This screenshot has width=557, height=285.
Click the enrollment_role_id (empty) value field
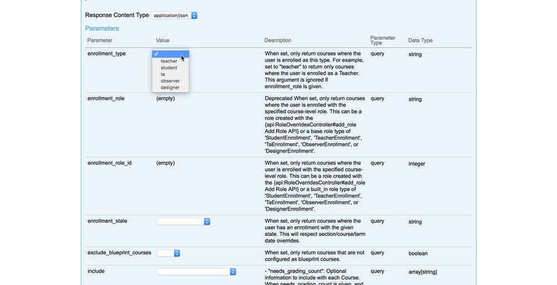(166, 163)
